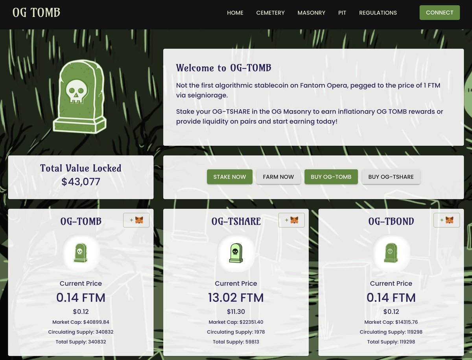Click the large green skull tombstone image

tap(80, 97)
